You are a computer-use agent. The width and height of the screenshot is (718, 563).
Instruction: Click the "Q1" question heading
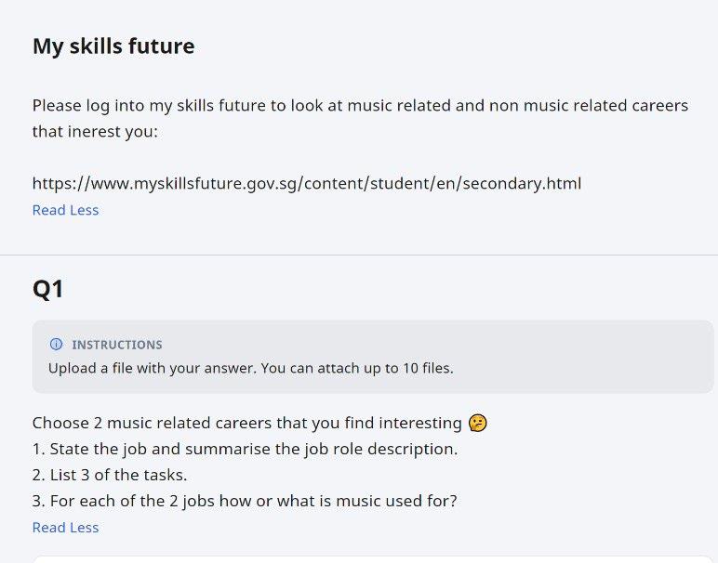tap(48, 289)
